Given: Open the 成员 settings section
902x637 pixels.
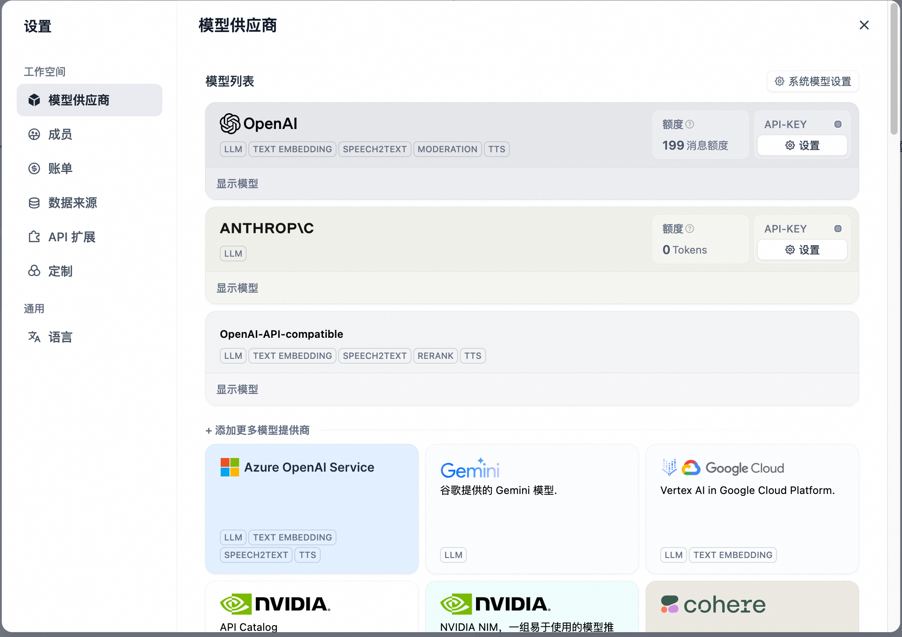Looking at the screenshot, I should tap(89, 134).
